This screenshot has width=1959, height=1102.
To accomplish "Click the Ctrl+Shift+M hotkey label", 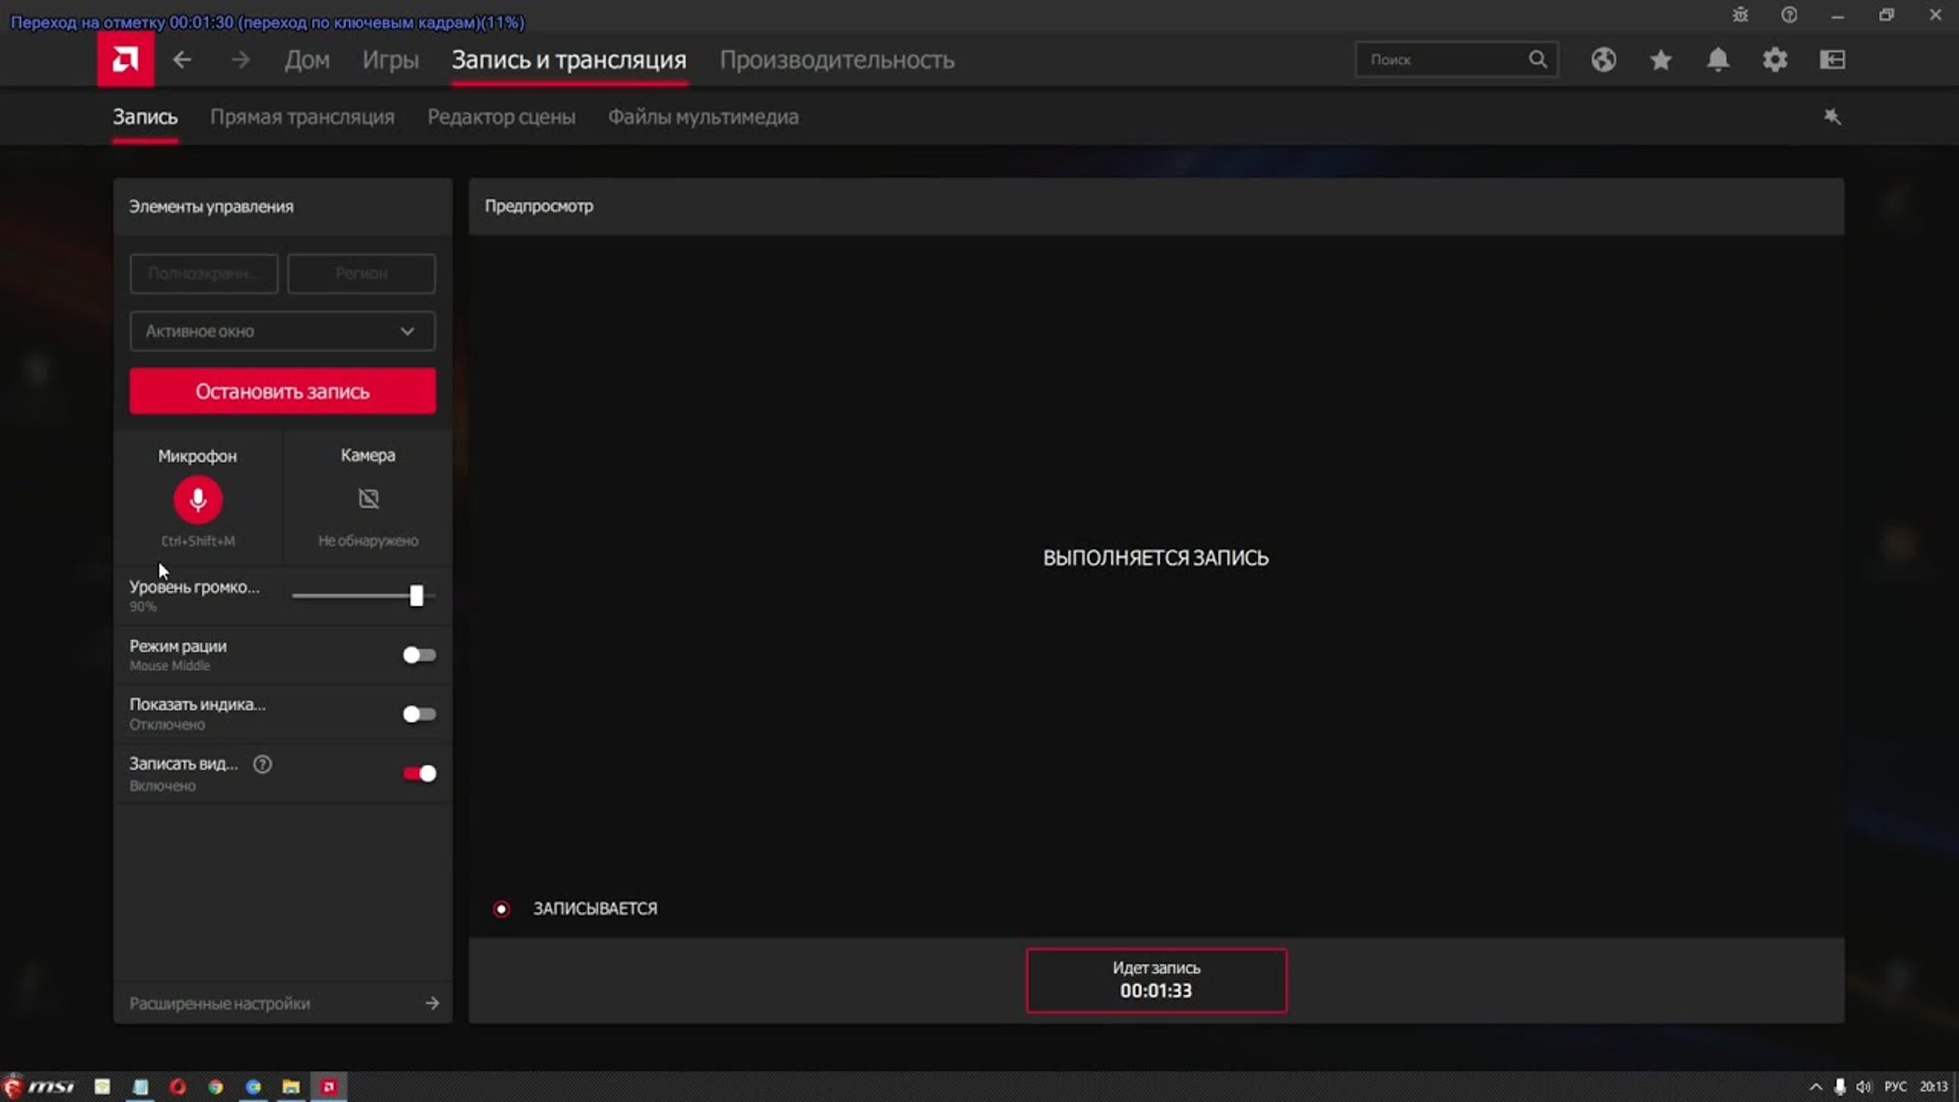I will point(198,541).
